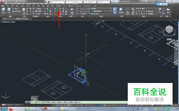
Task: Click the white layer color swatch in layer dropdown
Action: click(x=143, y=9)
